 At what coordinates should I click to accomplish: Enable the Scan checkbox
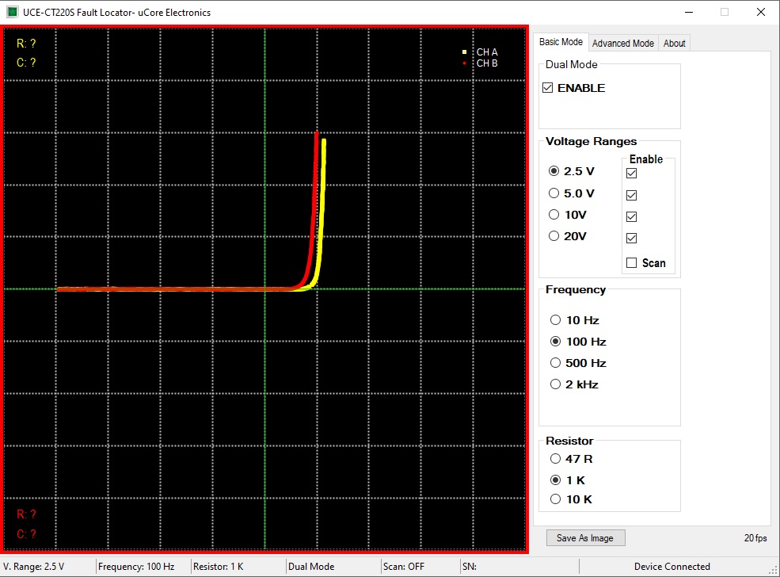(632, 263)
